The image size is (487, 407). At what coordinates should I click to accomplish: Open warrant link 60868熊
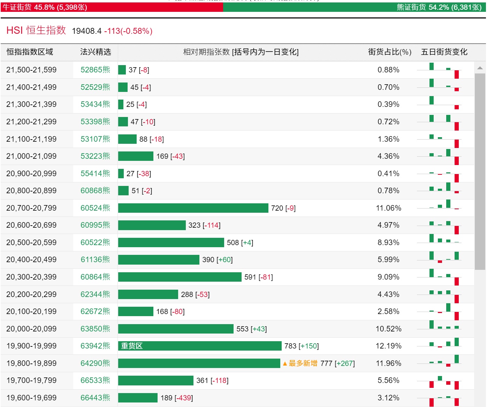pos(95,191)
